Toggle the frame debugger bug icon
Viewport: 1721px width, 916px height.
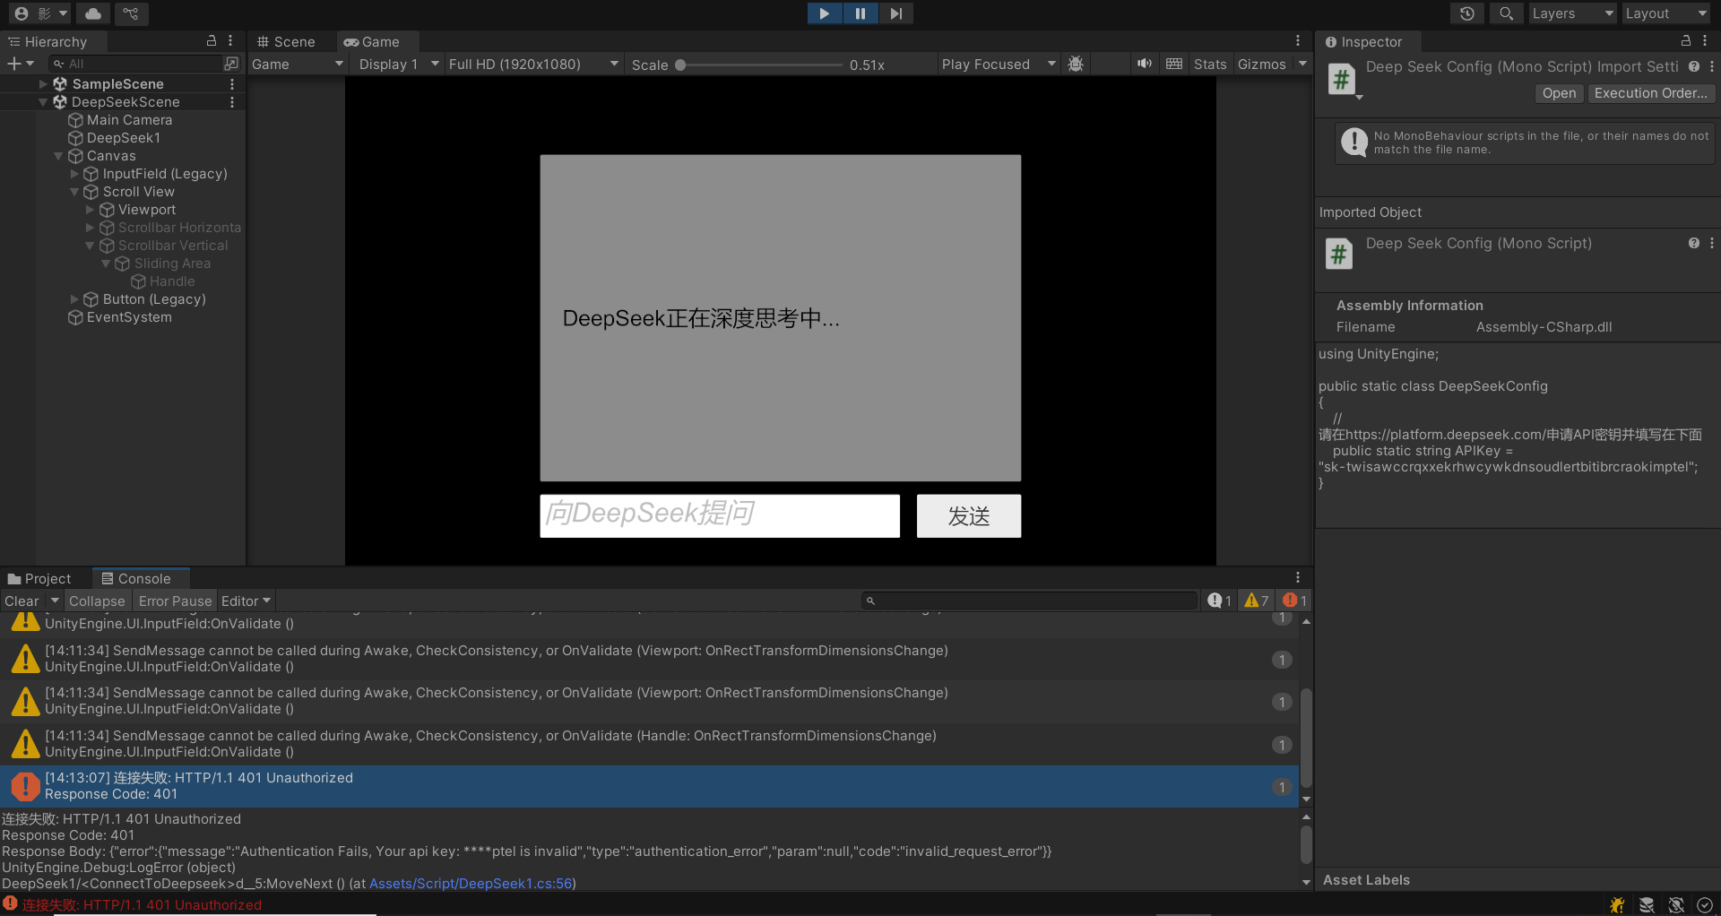[1077, 64]
